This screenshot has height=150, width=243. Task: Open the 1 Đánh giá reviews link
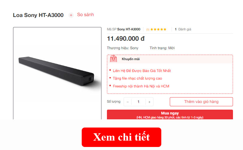tap(183, 29)
